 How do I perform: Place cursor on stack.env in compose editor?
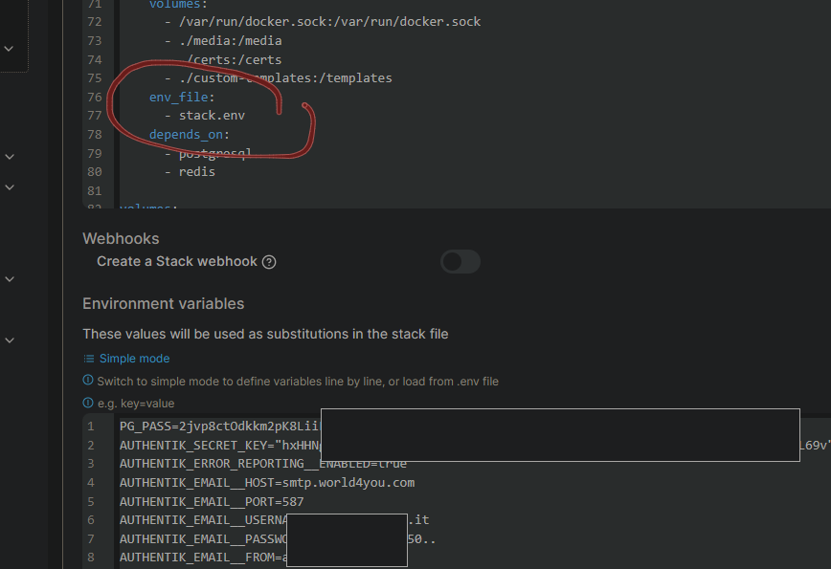pyautogui.click(x=212, y=116)
